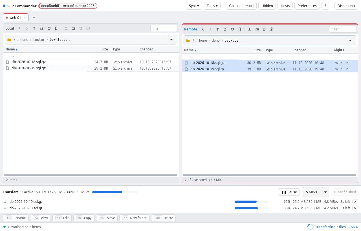Open bookmarks in the Remote panel
Viewport: 361px width, 231px height.
tap(240, 29)
